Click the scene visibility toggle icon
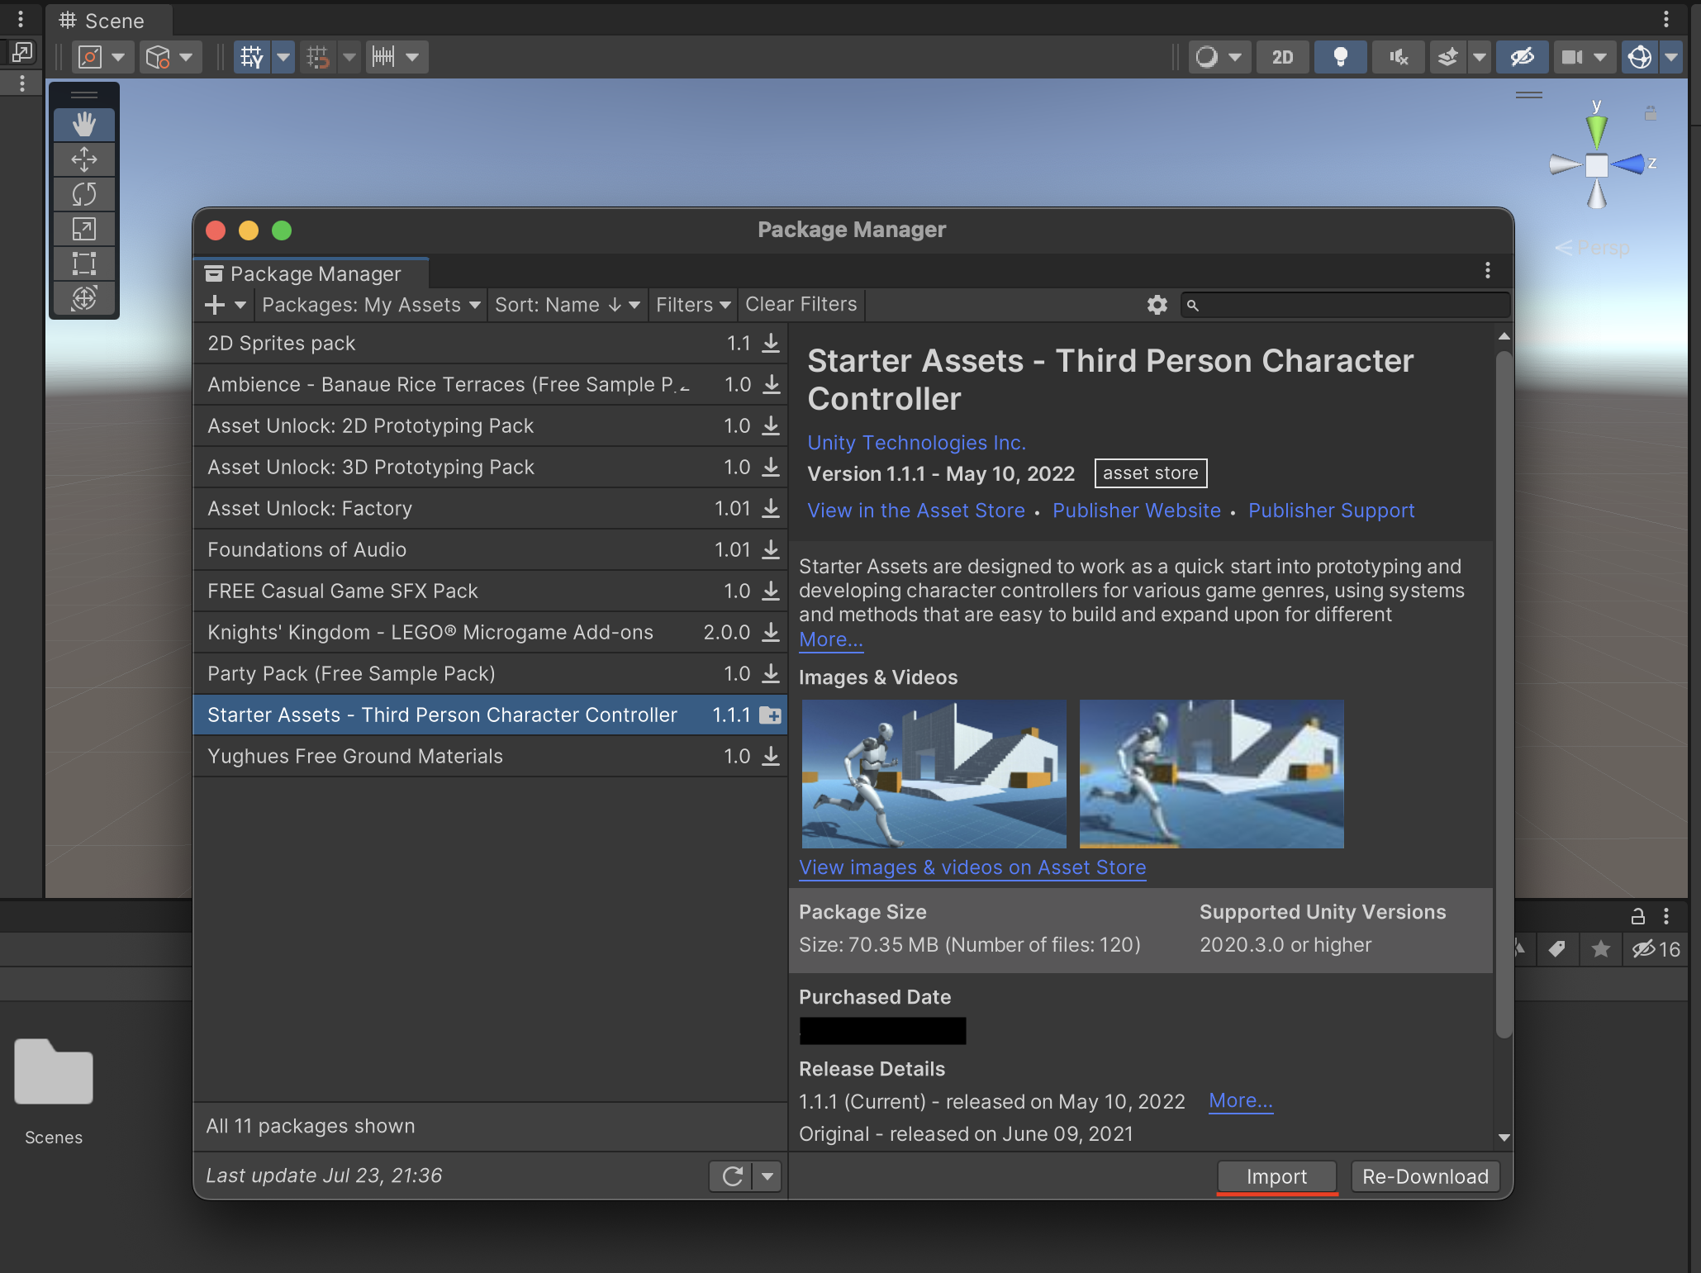1701x1273 pixels. tap(1523, 55)
